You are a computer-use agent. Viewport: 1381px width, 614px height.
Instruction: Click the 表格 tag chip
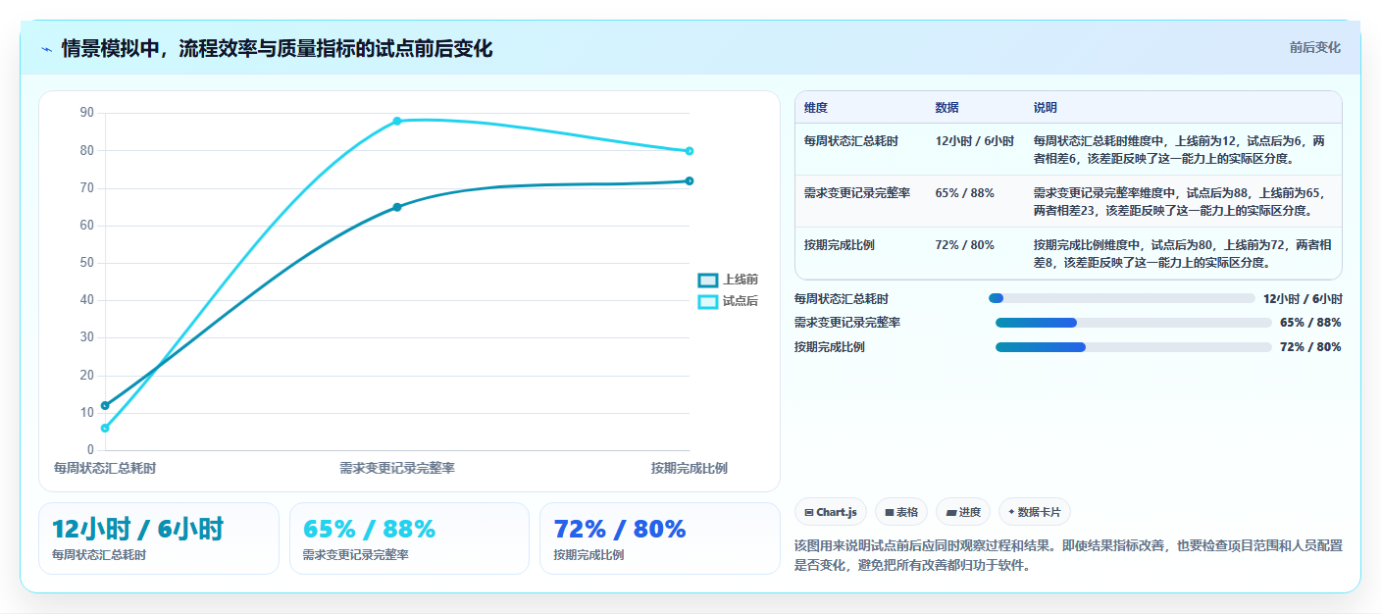(x=900, y=512)
